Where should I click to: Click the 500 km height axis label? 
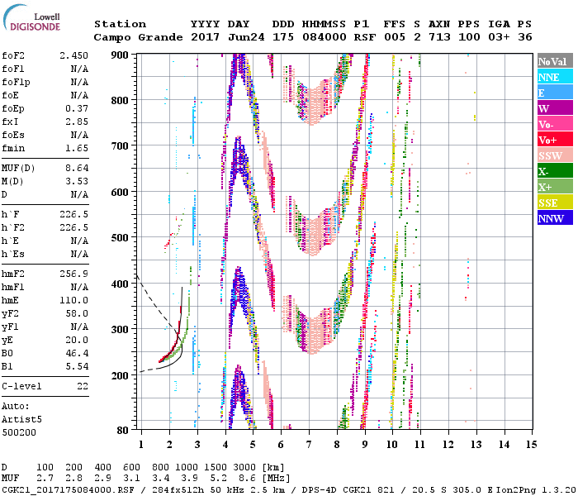tap(120, 238)
